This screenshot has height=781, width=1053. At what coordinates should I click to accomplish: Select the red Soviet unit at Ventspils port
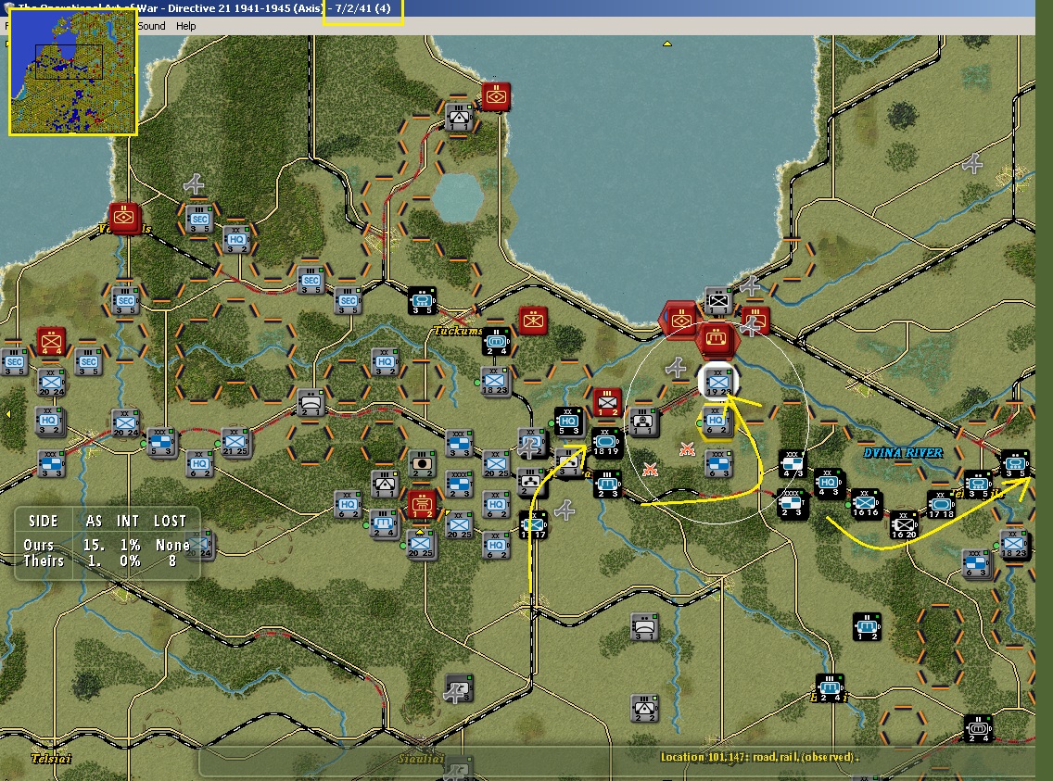point(125,218)
